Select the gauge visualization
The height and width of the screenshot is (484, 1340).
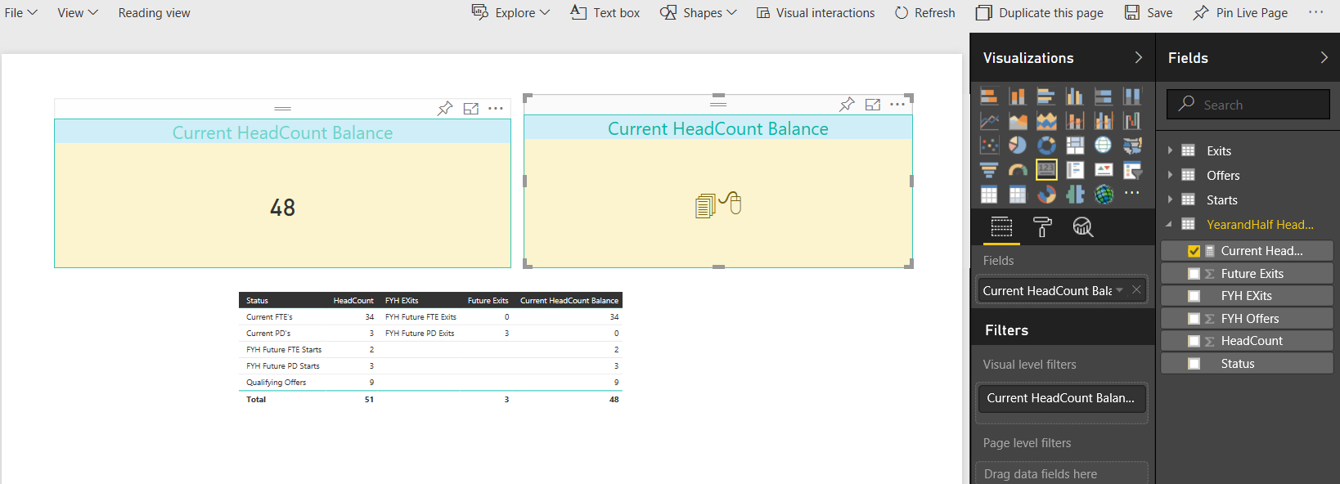(1018, 170)
